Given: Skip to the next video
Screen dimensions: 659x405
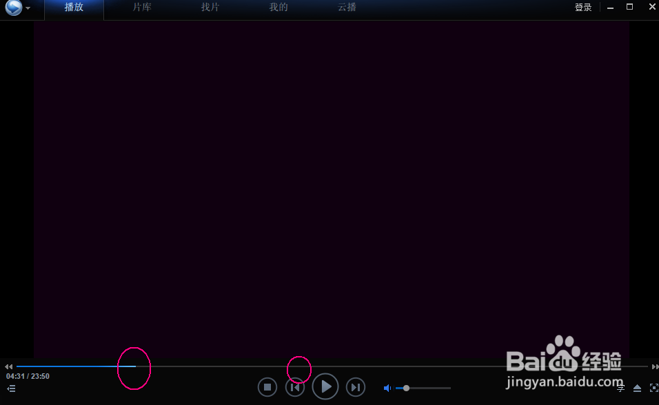Looking at the screenshot, I should tap(356, 387).
